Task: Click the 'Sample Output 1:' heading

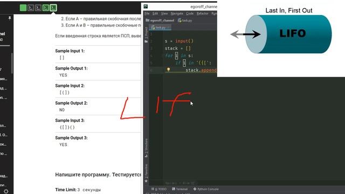Action: (71, 68)
